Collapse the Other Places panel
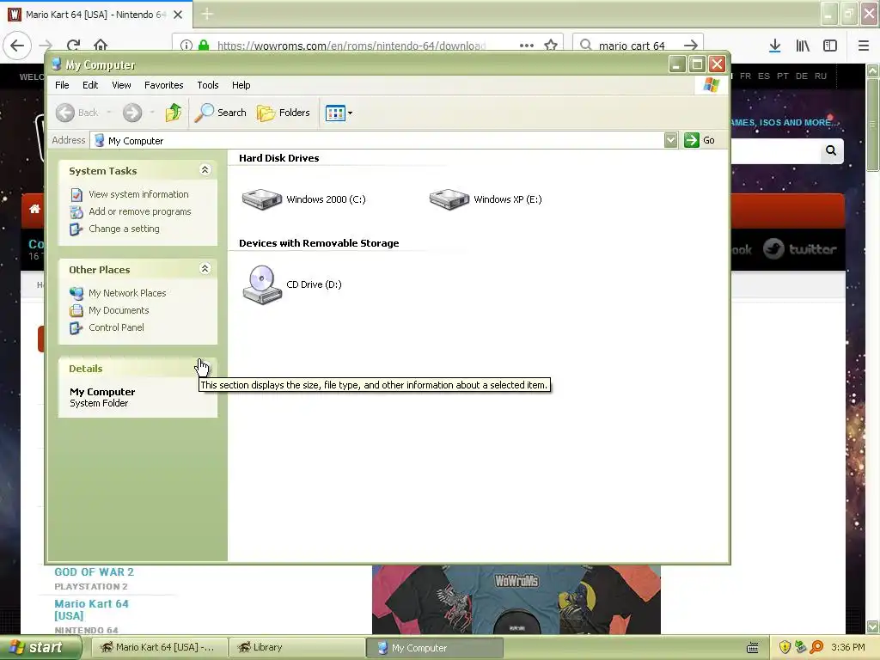880x660 pixels. (x=205, y=269)
